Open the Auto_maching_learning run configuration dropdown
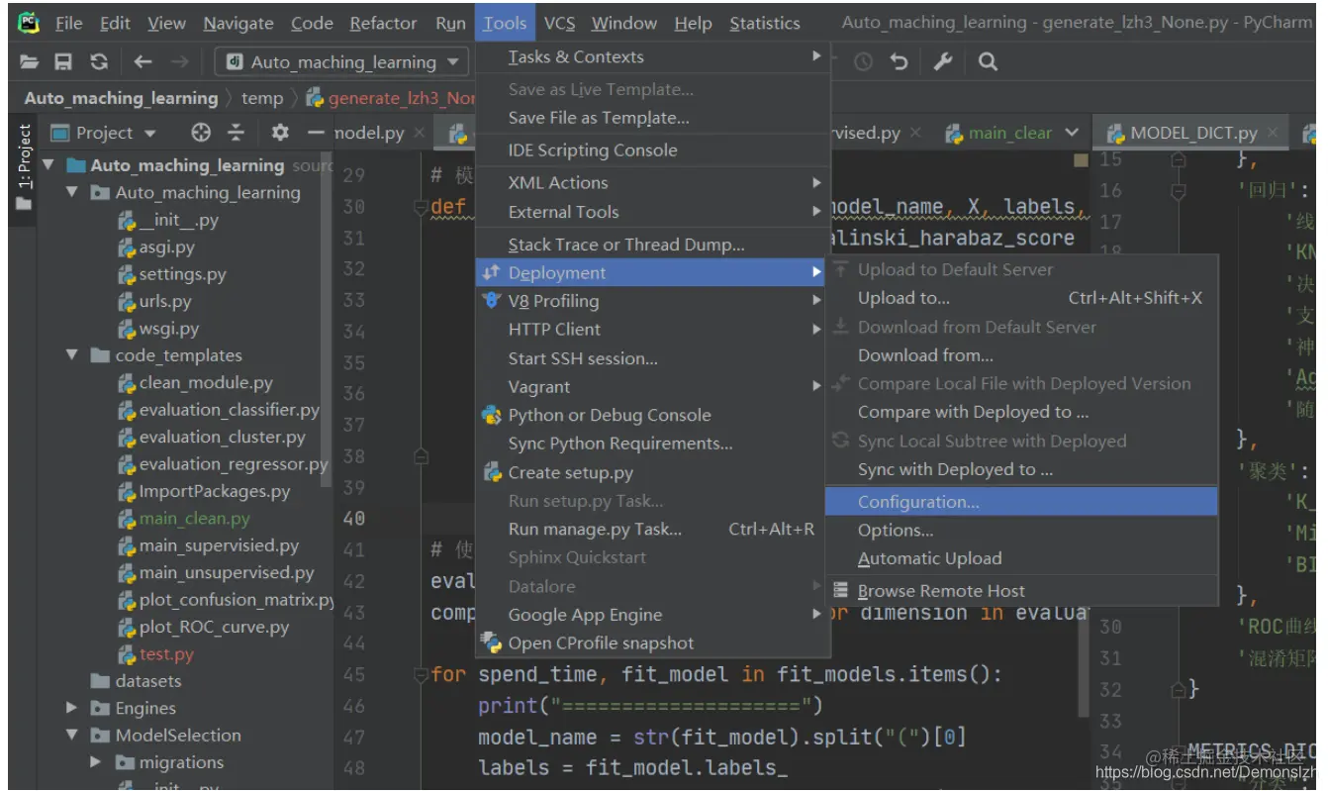The width and height of the screenshot is (1328, 791). point(341,61)
